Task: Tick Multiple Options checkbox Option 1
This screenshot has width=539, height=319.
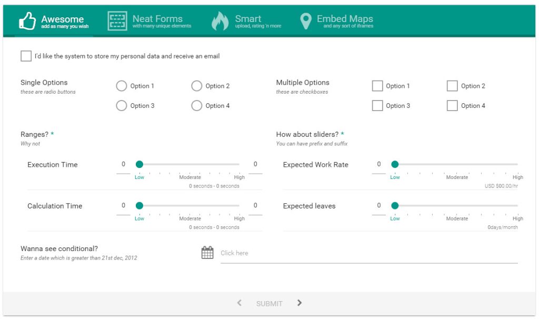Action: 377,86
